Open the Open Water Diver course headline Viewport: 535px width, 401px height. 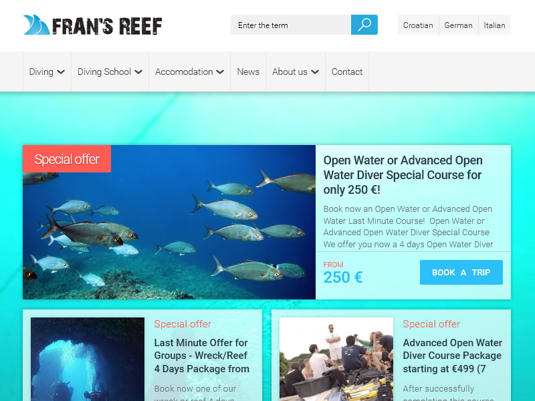click(x=403, y=175)
